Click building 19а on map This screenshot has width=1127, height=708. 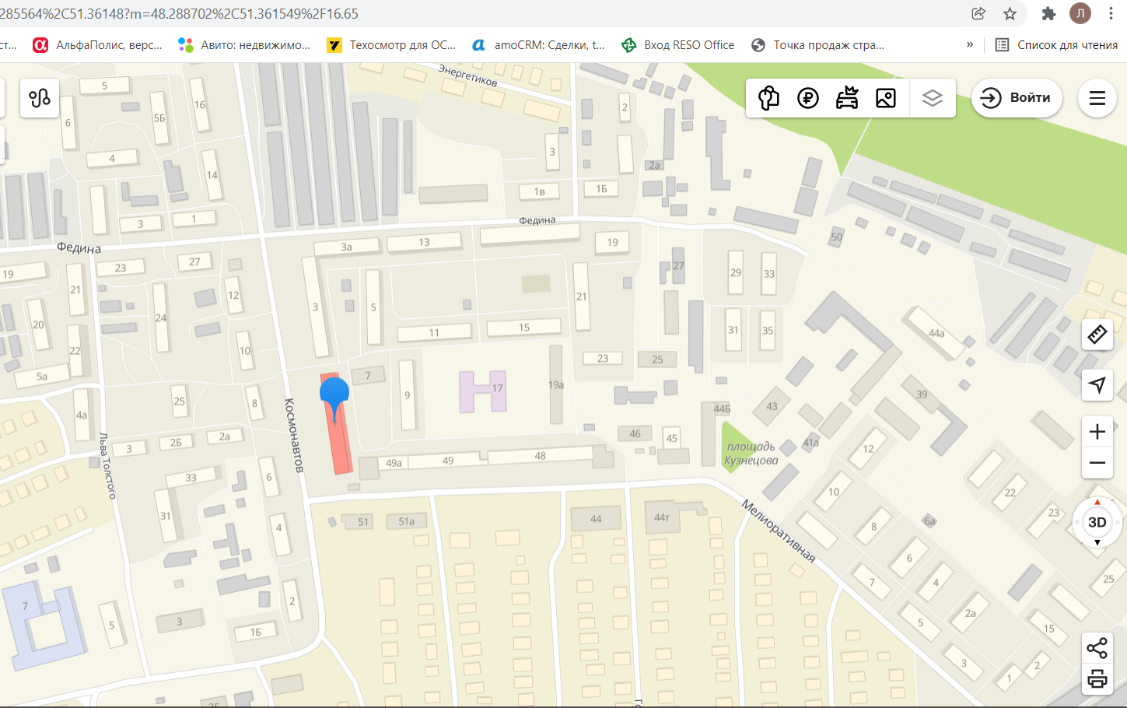click(x=556, y=384)
